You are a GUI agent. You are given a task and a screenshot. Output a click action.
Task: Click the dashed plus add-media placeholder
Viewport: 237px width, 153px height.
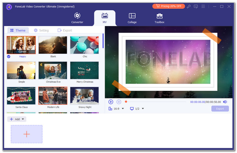[26, 134]
